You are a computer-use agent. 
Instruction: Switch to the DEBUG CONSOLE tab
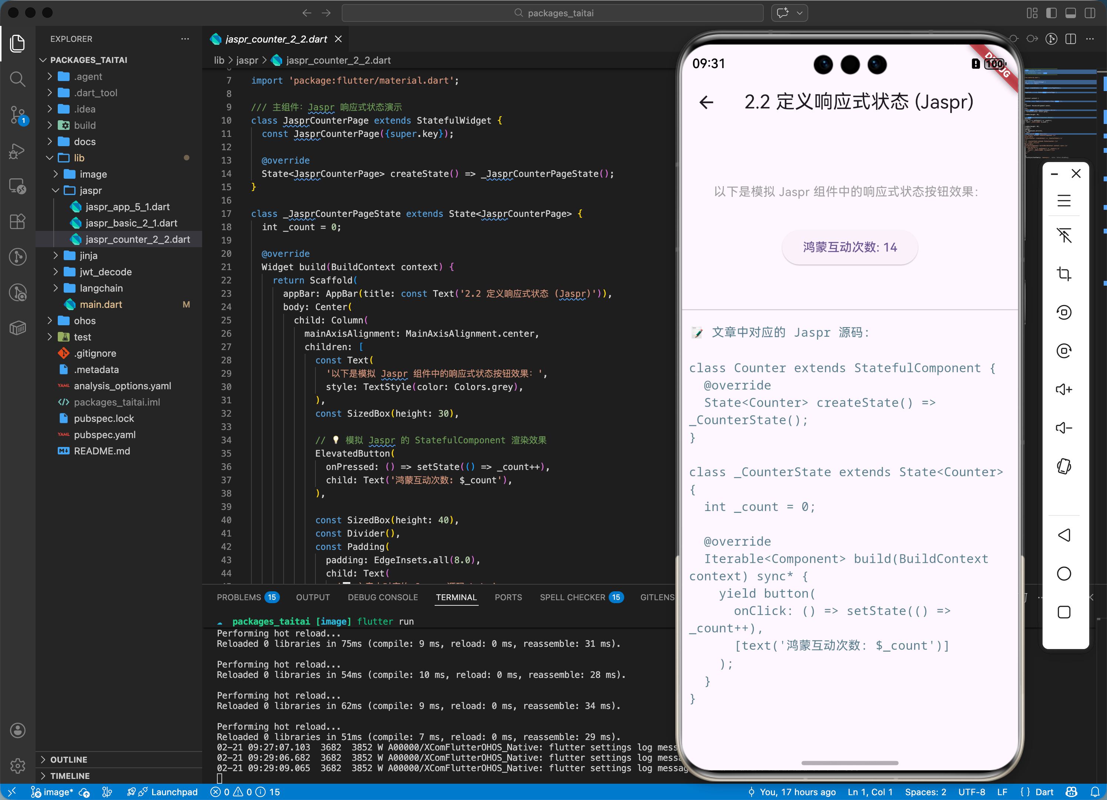click(383, 597)
